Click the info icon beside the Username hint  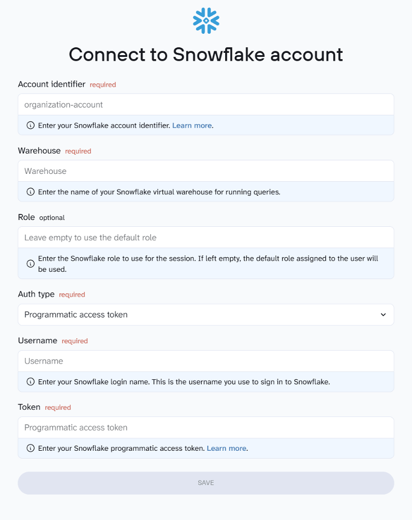point(30,382)
